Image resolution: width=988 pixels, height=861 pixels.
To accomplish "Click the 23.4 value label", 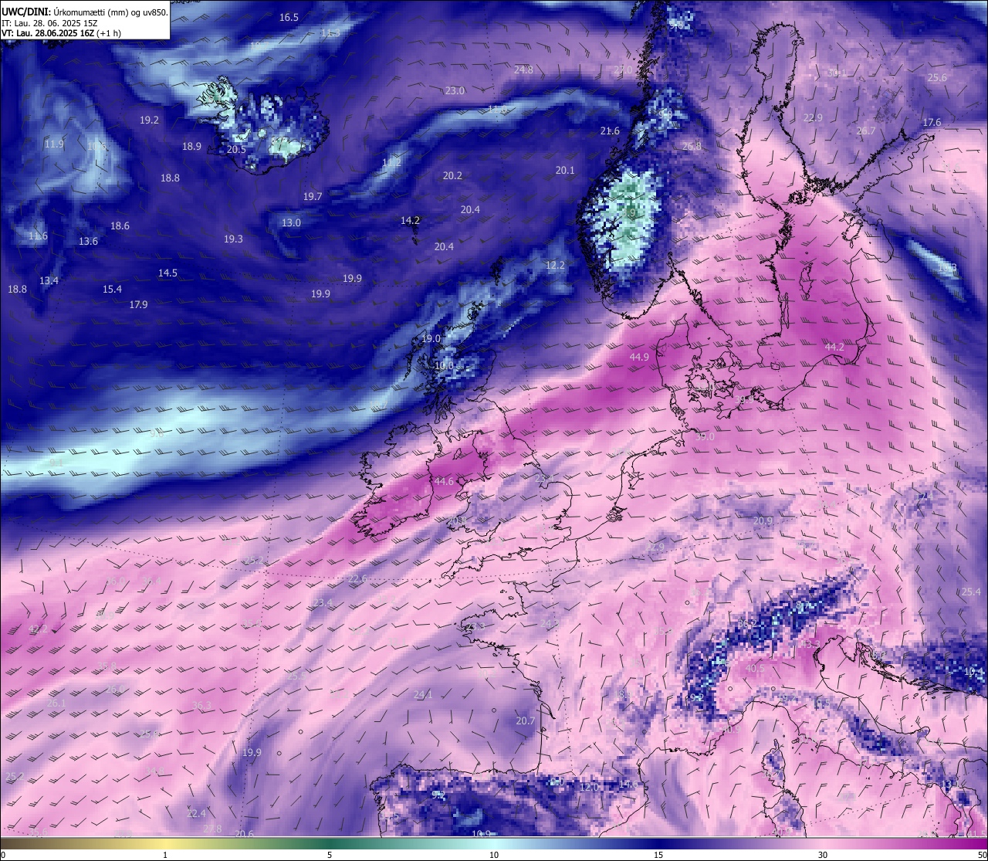I will 323,602.
